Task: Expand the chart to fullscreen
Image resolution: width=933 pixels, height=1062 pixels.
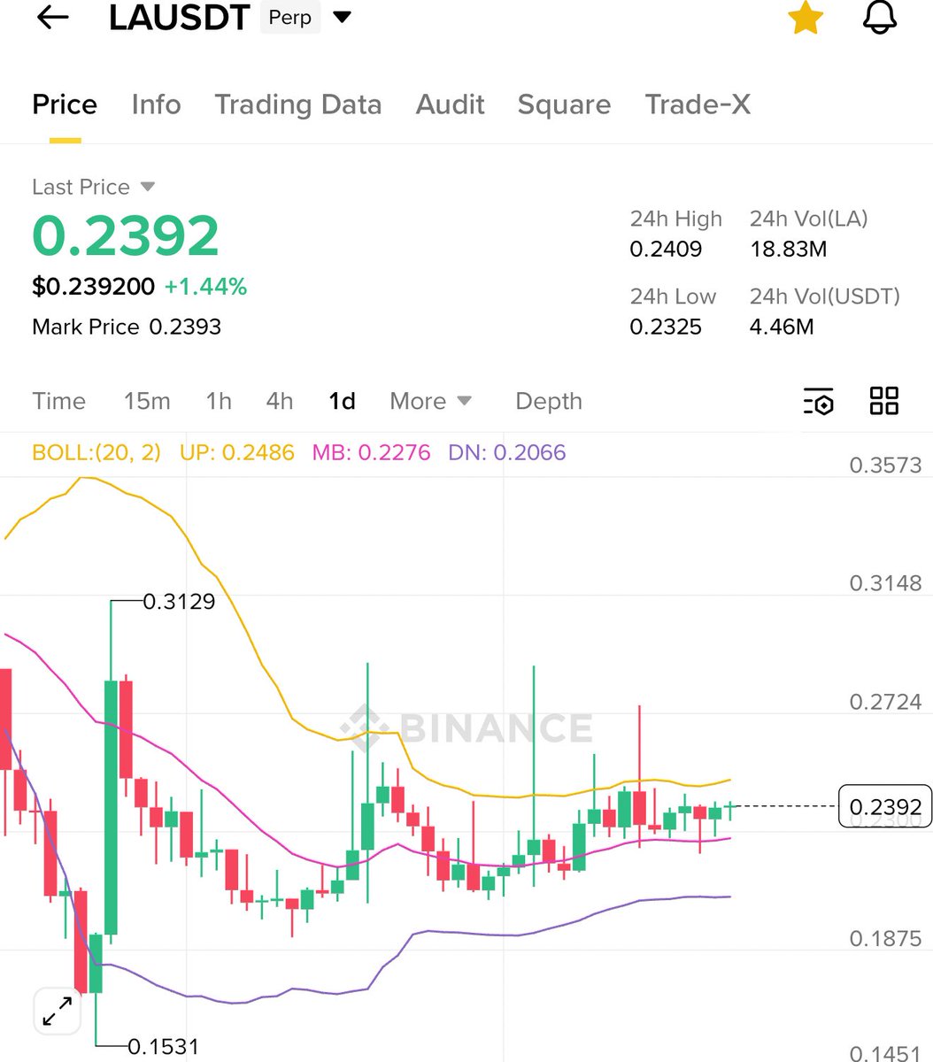Action: tap(57, 1009)
